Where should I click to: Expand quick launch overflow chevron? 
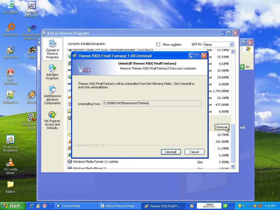(x=51, y=205)
